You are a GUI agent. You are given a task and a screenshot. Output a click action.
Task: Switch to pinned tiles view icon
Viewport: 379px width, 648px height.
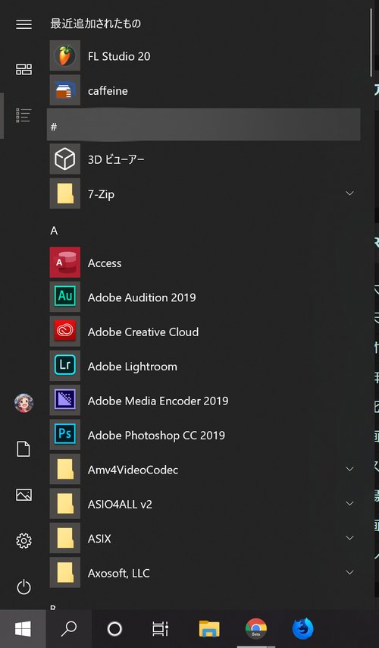[x=23, y=69]
